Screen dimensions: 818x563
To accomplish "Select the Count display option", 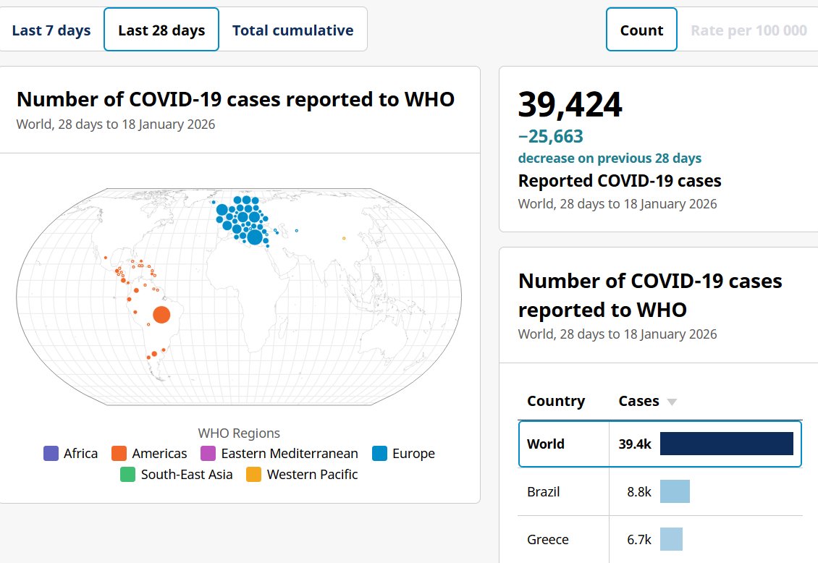I will coord(641,30).
